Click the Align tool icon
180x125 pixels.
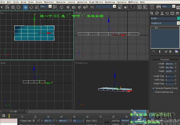click(126, 7)
